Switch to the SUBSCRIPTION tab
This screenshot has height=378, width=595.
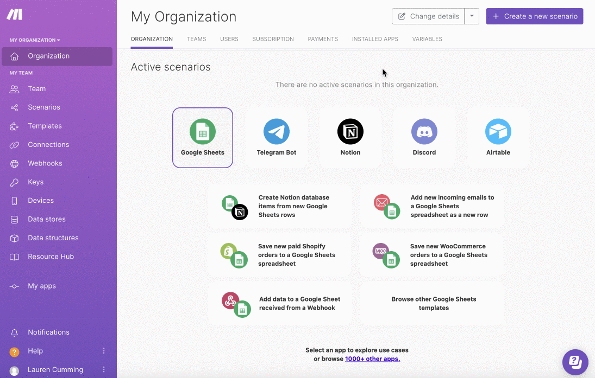coord(273,39)
